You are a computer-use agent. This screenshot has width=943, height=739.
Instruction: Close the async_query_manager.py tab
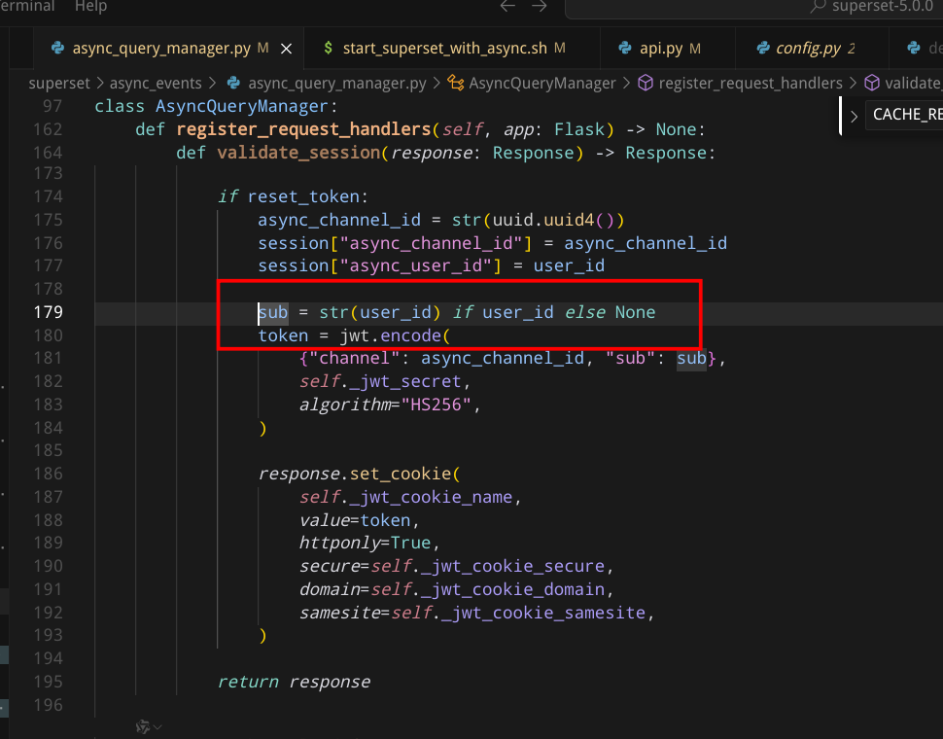[x=286, y=49]
